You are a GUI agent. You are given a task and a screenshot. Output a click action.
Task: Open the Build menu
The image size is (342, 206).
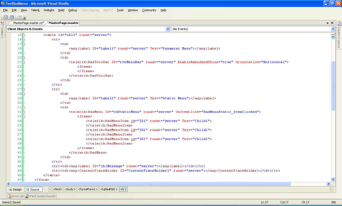click(x=61, y=10)
